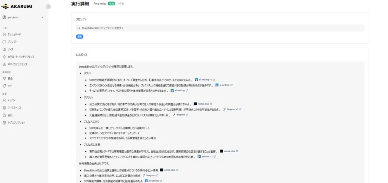
Task: Click the 実行詳細 page title
Action: tap(80, 4)
